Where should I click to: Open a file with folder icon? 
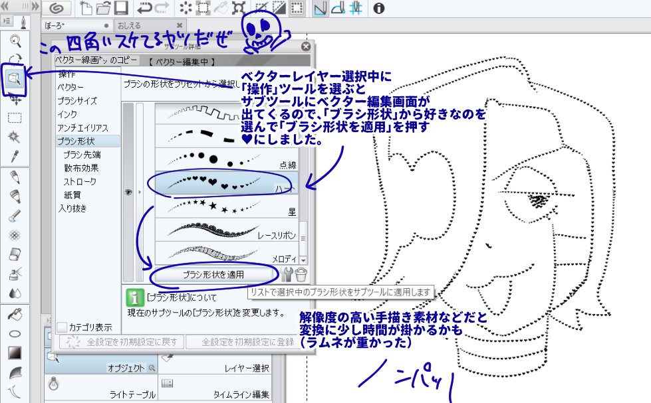103,8
